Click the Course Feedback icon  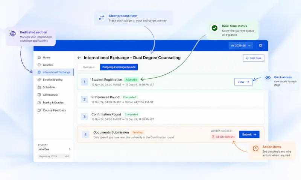pos(39,110)
